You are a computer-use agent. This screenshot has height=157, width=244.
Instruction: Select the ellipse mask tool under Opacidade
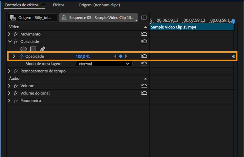click(23, 49)
